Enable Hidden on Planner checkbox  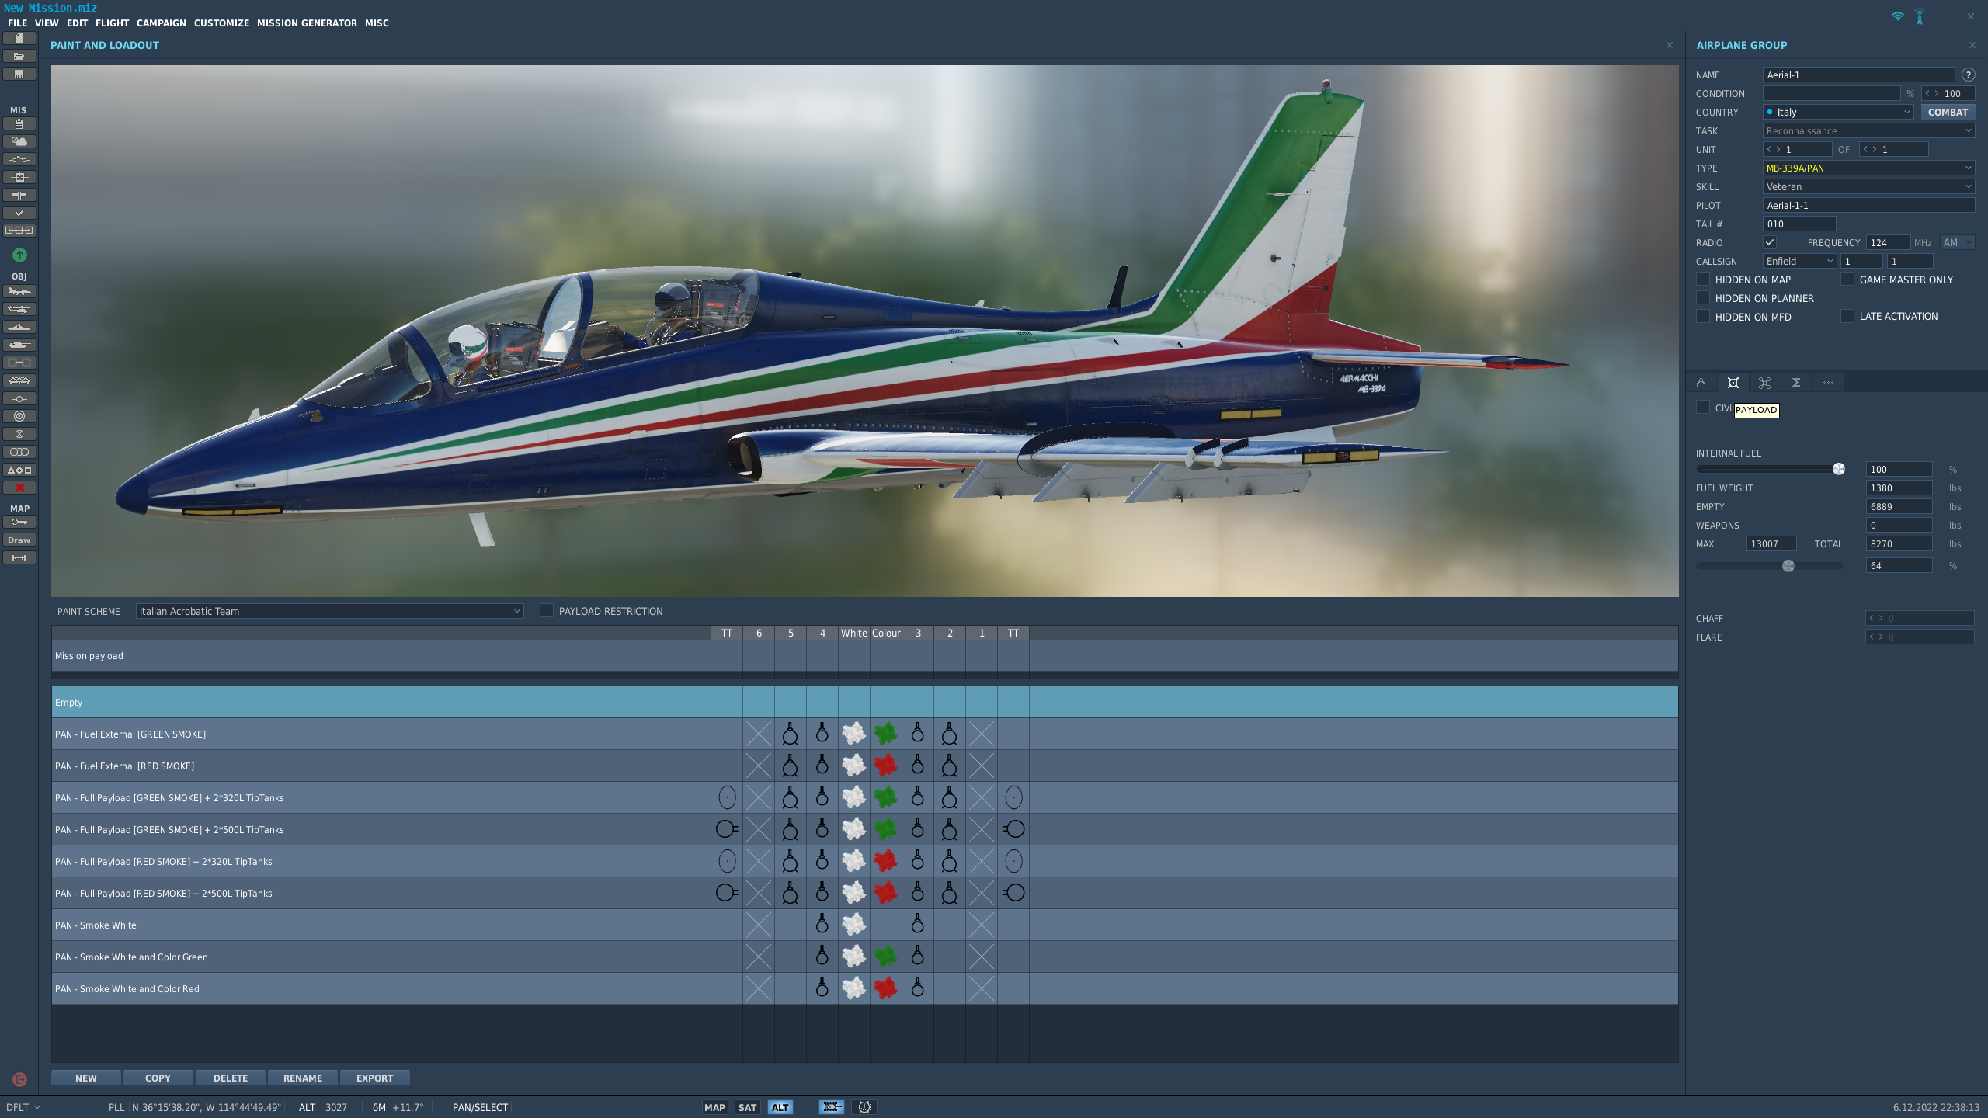(x=1703, y=297)
